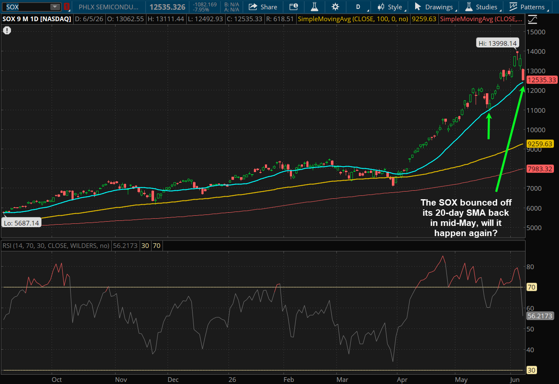Viewport: 559px width, 384px height.
Task: Click the red number 1 link indicator
Action: tap(66, 7)
